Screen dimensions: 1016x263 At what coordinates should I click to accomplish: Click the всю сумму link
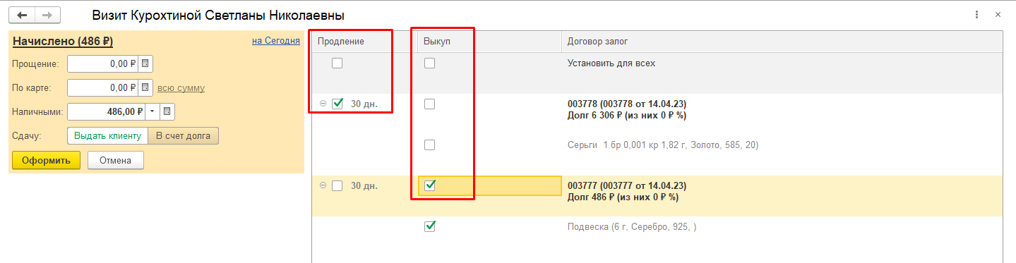(181, 88)
